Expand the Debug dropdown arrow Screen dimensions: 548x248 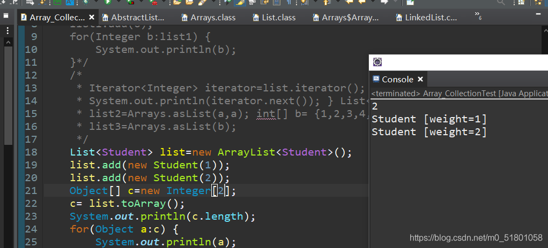pos(96,2)
